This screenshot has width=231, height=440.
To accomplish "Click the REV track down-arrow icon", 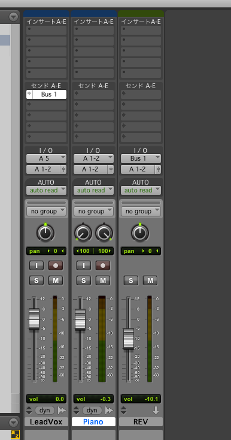I will pos(156,410).
